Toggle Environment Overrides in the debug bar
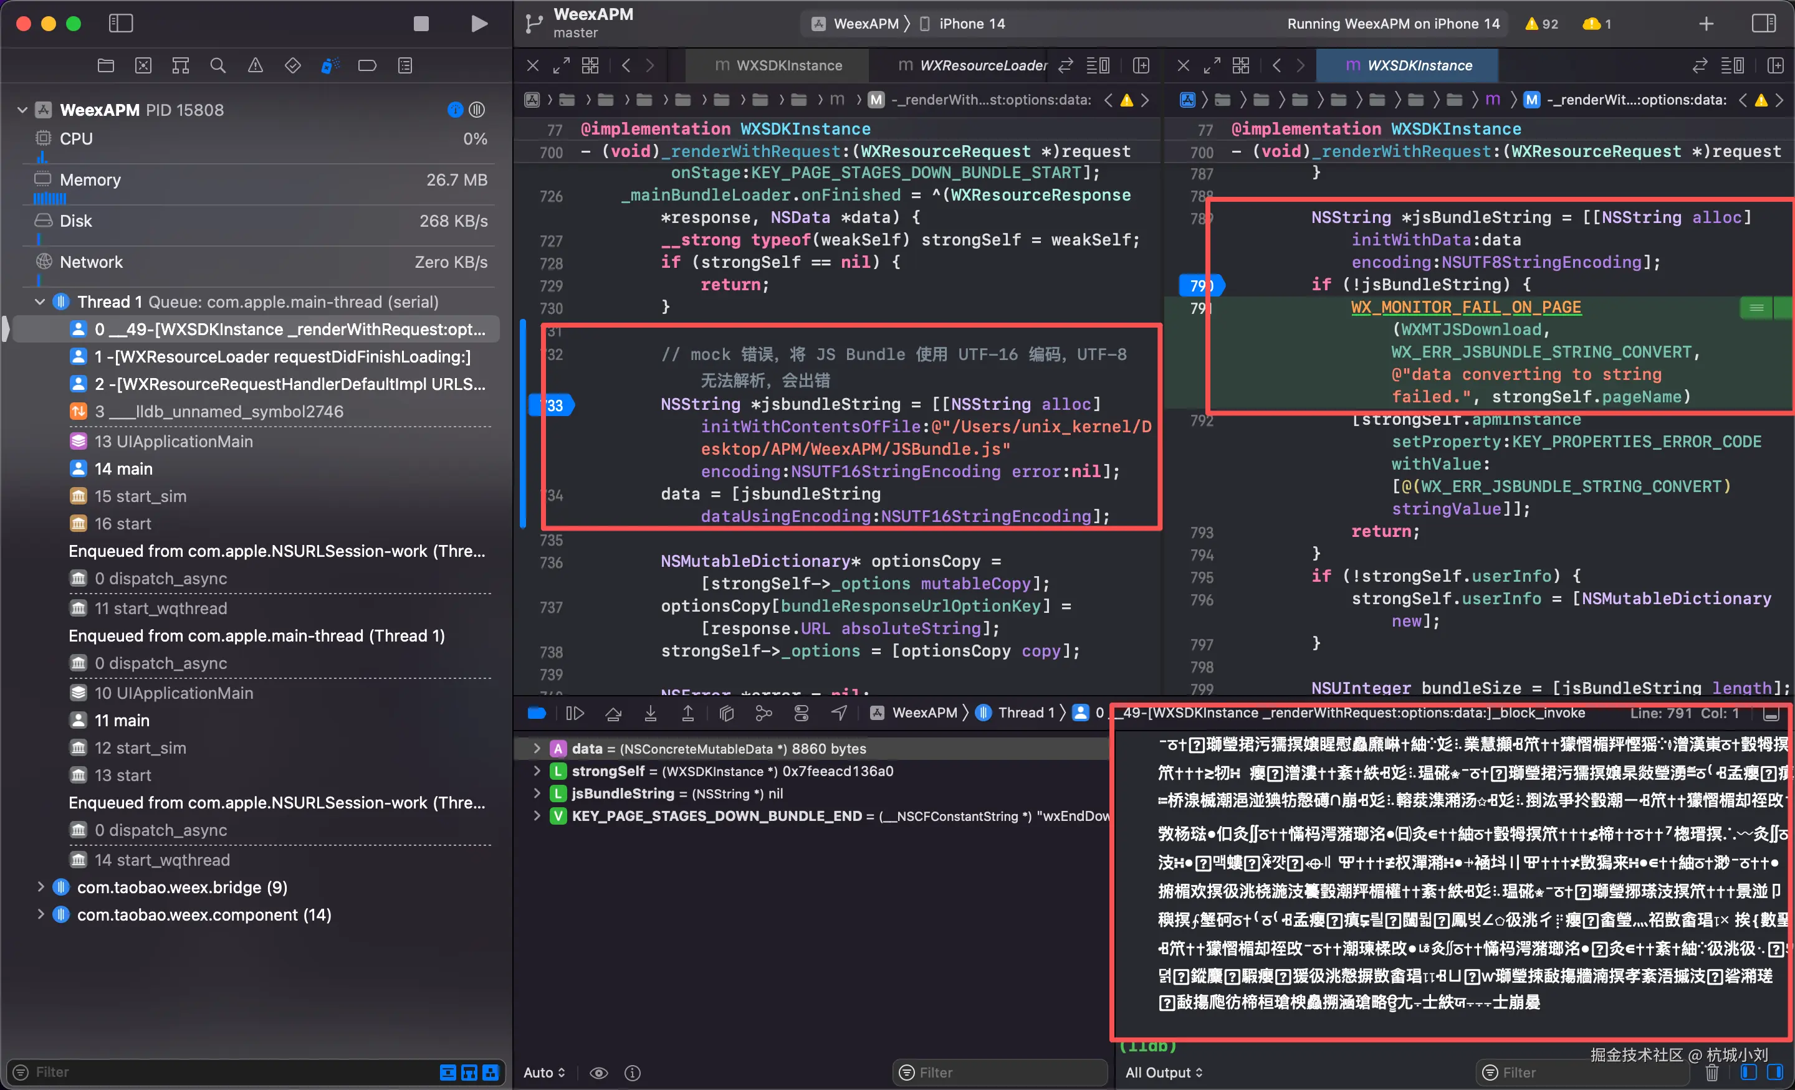This screenshot has width=1795, height=1090. [802, 713]
